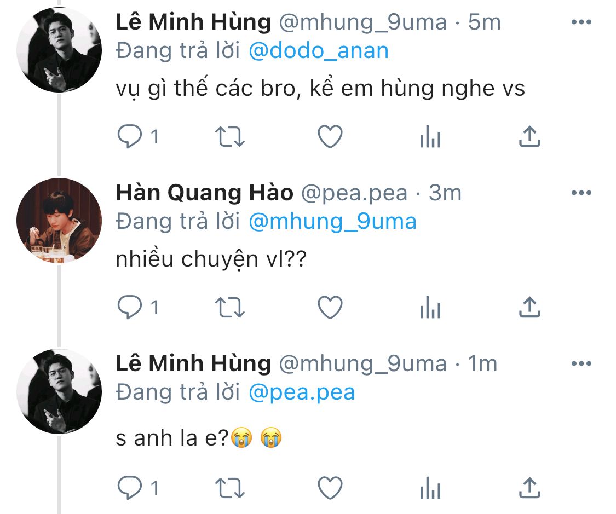The width and height of the screenshot is (616, 514).
Task: Open more options on Hàn Quang Hào's tweet
Action: tap(581, 193)
